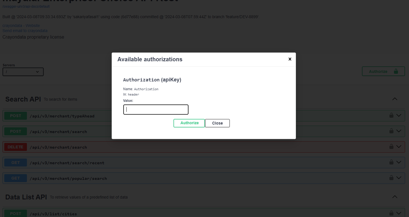
Task: Open the Servers dropdown
Action: 23,72
